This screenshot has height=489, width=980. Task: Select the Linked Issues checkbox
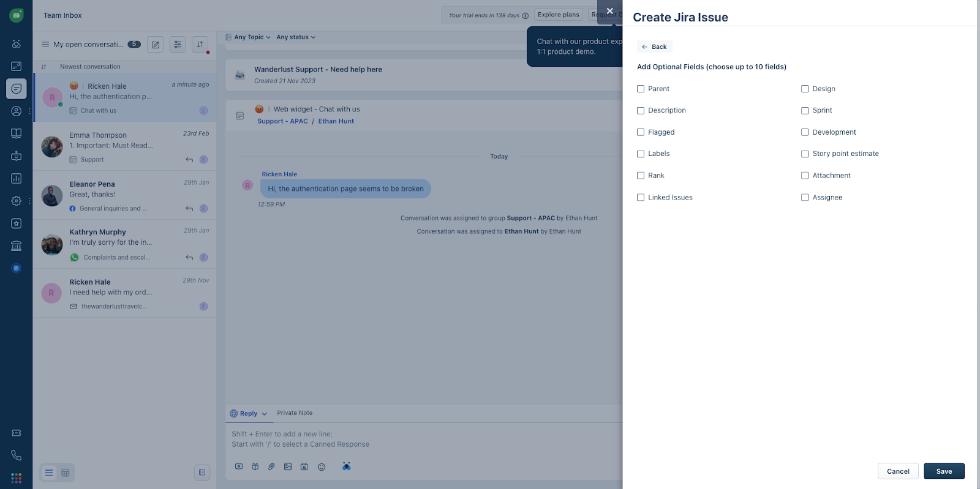[641, 198]
